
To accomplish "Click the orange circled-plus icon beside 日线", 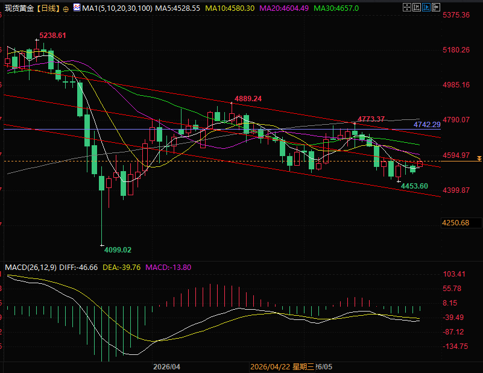I will tap(66, 9).
